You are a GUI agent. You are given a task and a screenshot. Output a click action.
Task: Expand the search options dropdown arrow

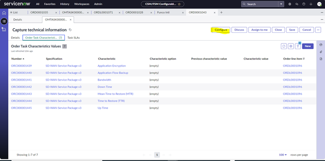pyautogui.click(x=281, y=4)
